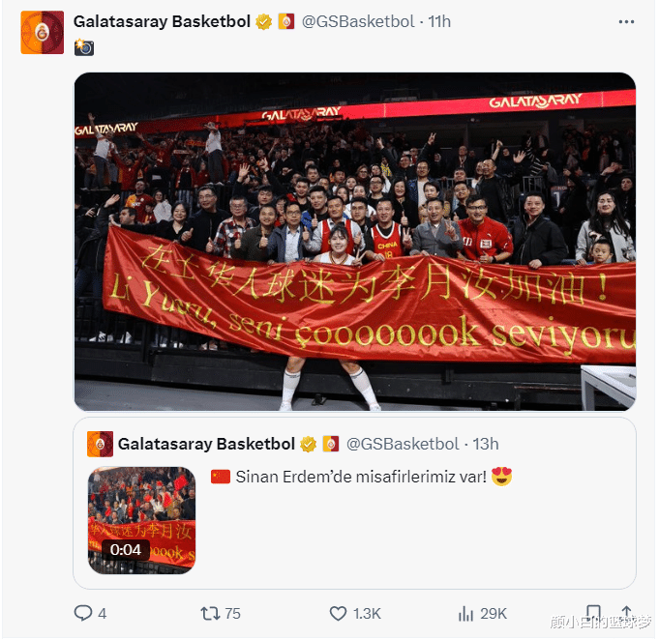Open the quoted Galatasaray Basketbol account name
This screenshot has height=639, width=659.
pos(206,444)
